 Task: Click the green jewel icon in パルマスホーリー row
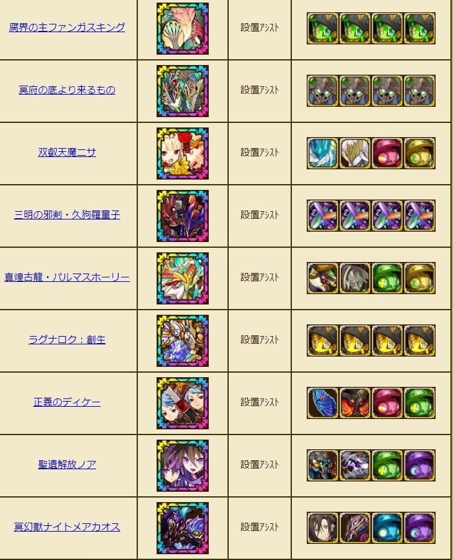pos(387,278)
